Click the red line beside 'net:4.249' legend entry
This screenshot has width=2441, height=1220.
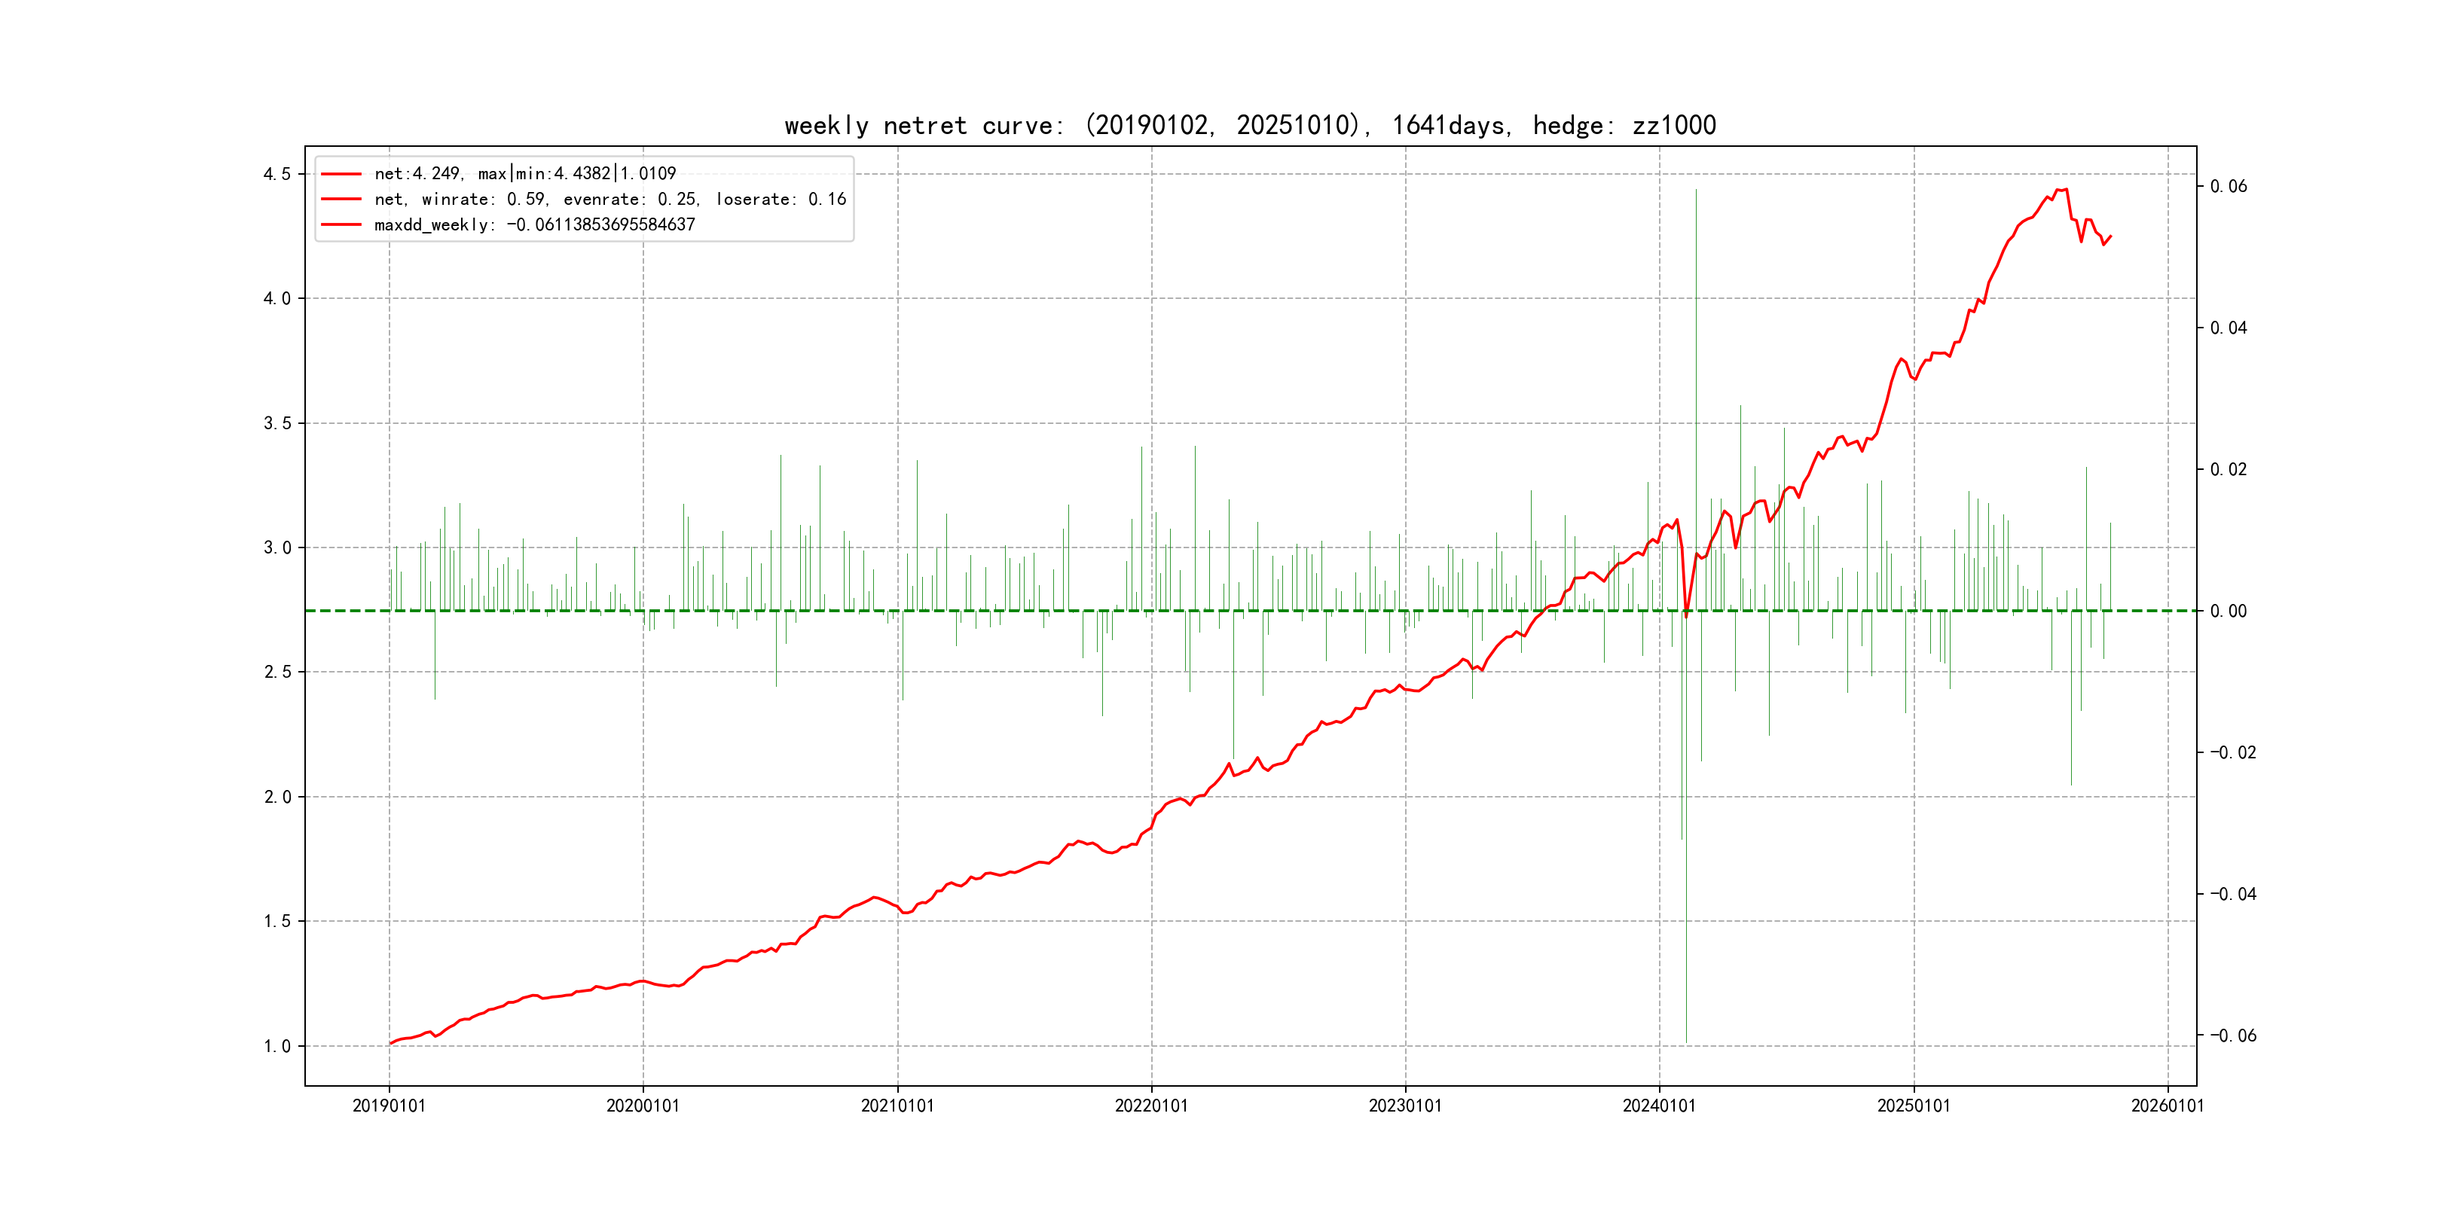[x=341, y=174]
